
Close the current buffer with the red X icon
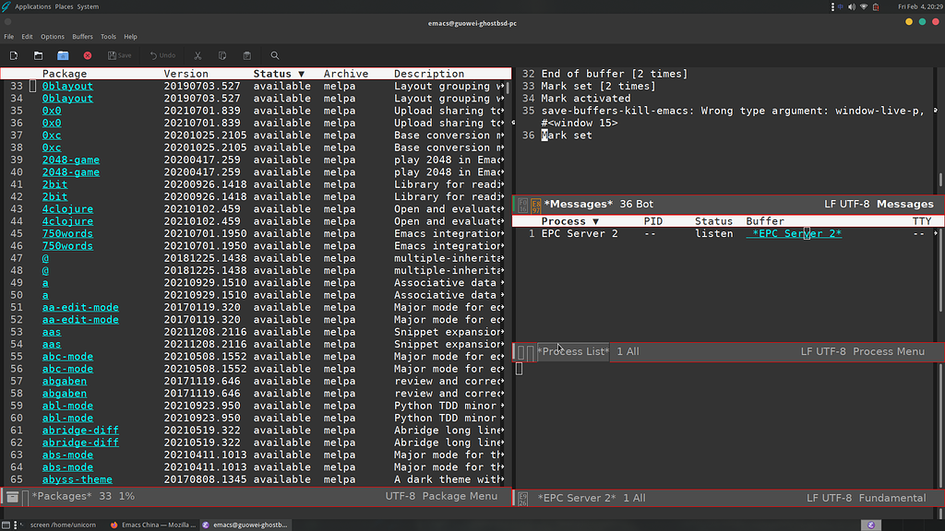point(87,55)
